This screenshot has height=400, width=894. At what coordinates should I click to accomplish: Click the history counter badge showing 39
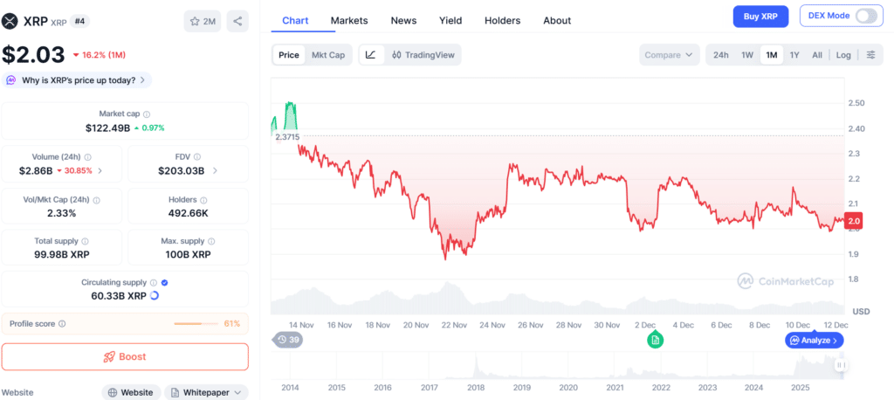(x=288, y=340)
